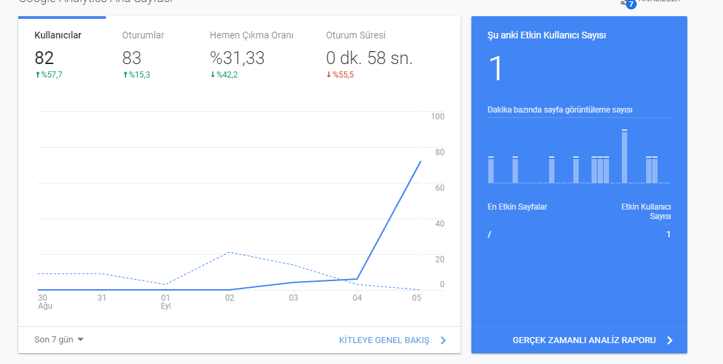Click the %31,33 bounce rate value
Viewport: 723px width, 364px height.
pos(237,58)
